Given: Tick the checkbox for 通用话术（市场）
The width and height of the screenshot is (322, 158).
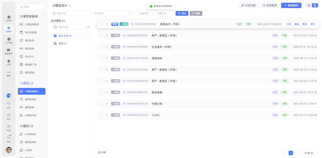Looking at the screenshot, I should coord(101,24).
